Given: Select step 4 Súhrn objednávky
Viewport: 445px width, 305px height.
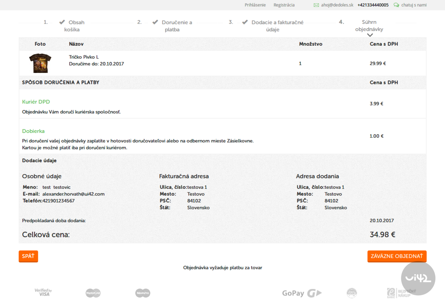Looking at the screenshot, I should click(369, 26).
